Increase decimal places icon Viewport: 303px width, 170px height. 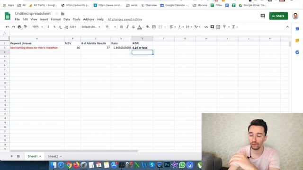(66, 27)
